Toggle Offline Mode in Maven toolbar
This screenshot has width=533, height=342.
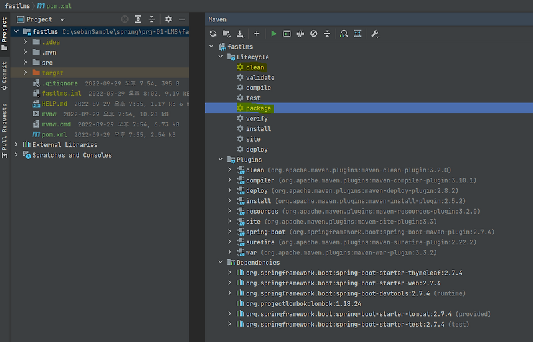300,33
